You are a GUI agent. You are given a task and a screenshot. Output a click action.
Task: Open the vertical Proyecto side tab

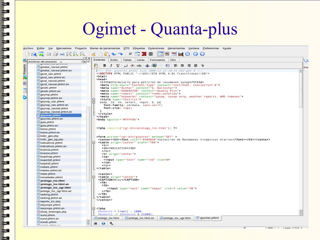(25, 69)
